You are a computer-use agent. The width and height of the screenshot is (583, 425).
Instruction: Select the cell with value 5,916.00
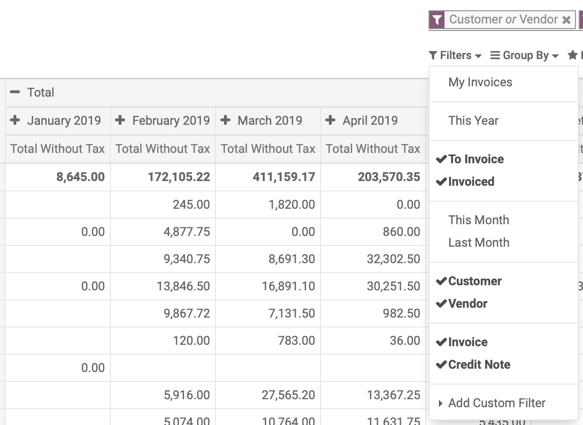pos(163,395)
